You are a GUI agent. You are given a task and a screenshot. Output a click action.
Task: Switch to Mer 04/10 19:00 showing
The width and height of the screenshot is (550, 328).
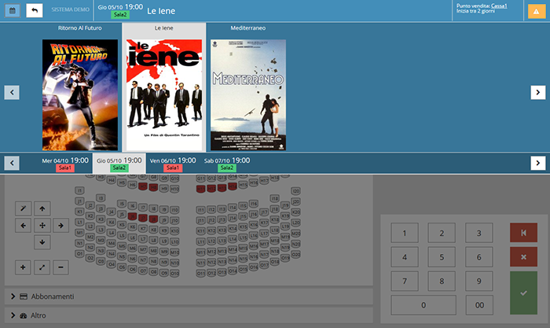(65, 164)
